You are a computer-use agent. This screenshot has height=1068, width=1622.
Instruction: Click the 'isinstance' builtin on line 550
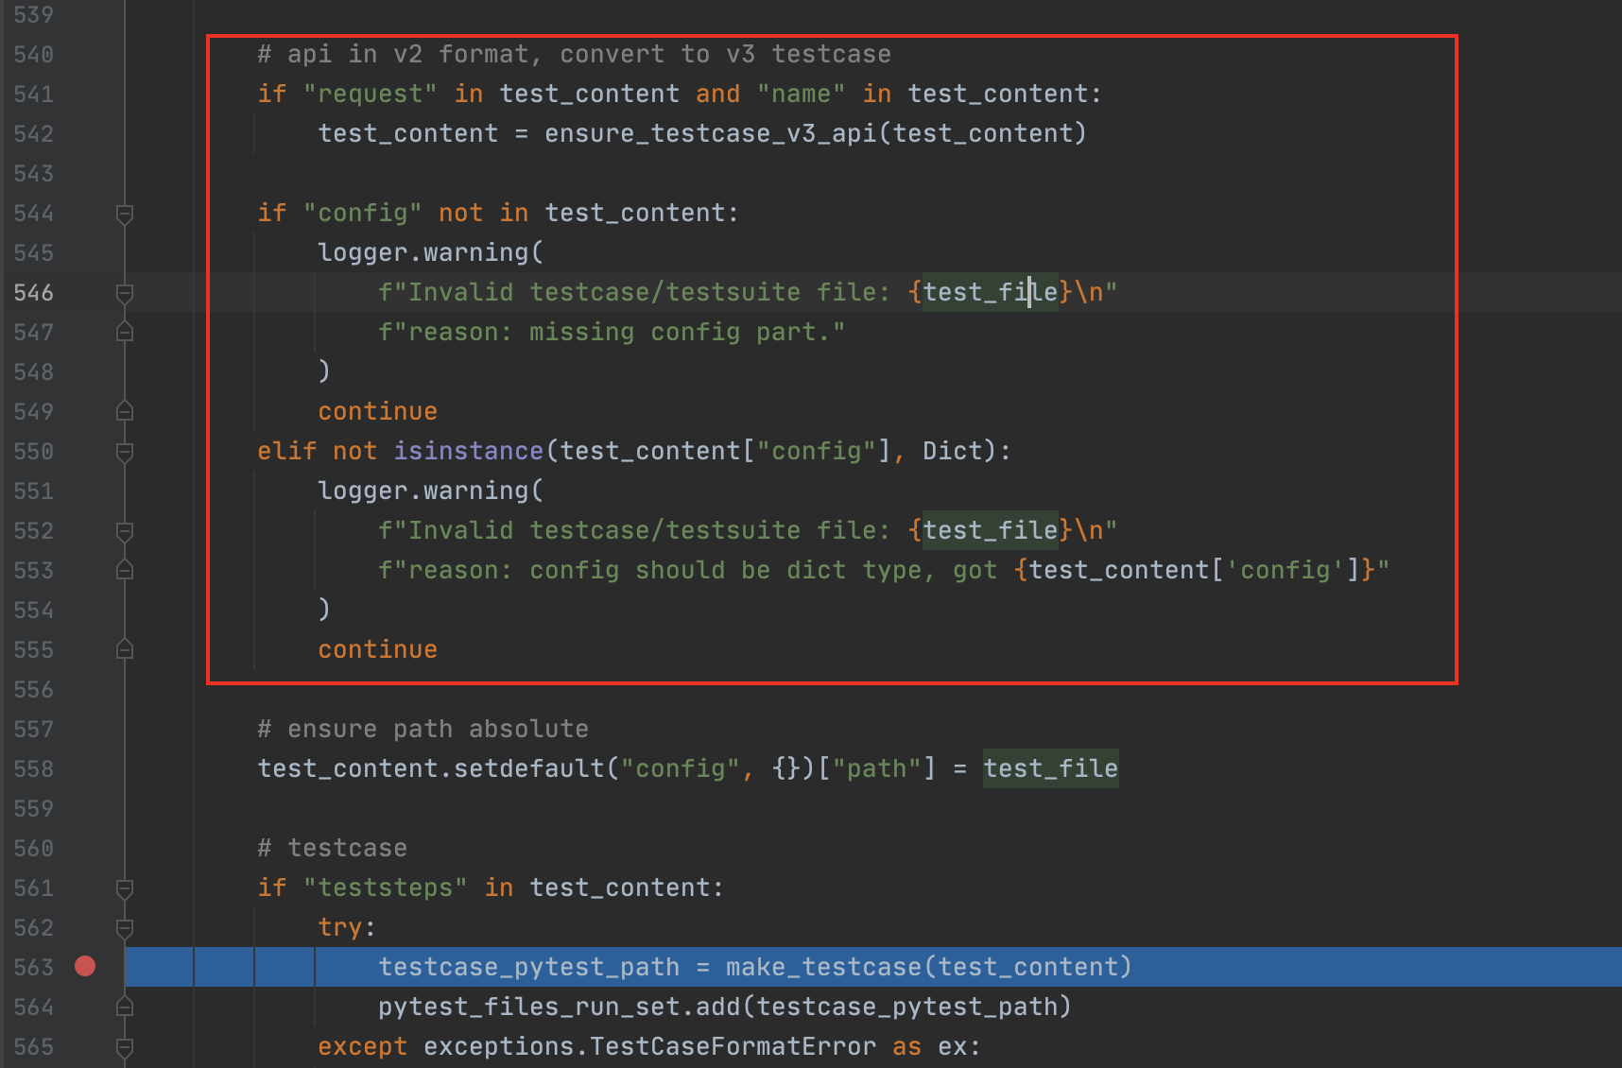(x=469, y=451)
